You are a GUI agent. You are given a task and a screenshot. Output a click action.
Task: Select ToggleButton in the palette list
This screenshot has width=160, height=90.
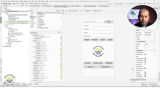[x=42, y=24]
